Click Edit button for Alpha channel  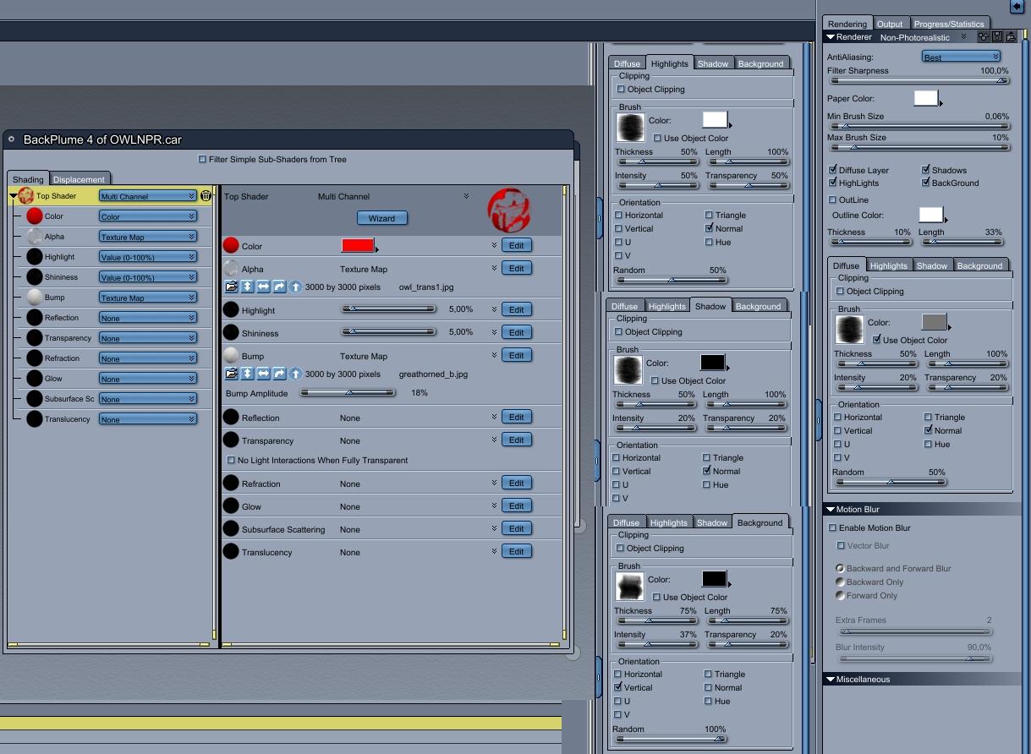click(517, 268)
